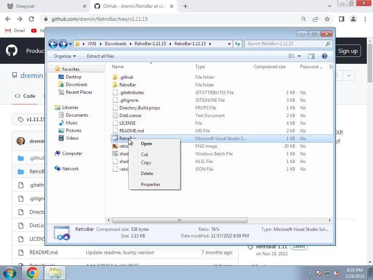Open Chrome side panel icon
This screenshot has height=280, width=373.
pyautogui.click(x=342, y=19)
